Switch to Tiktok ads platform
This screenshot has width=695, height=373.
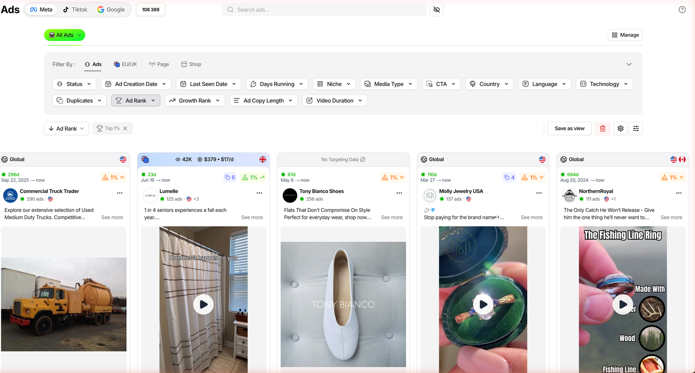pos(75,10)
